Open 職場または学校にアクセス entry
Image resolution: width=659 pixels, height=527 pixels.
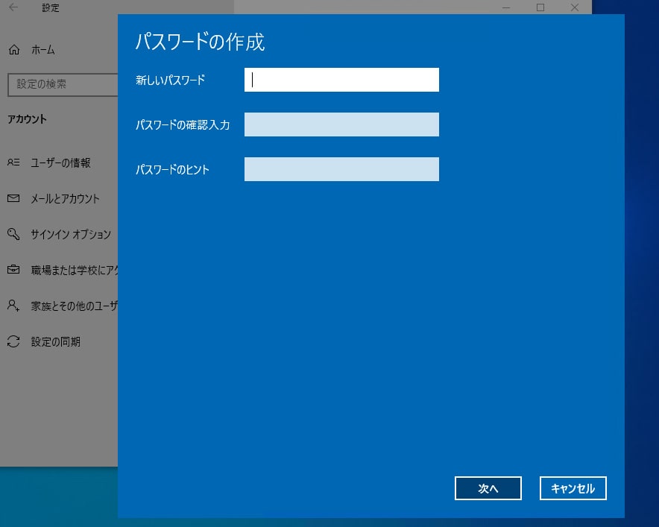point(75,271)
